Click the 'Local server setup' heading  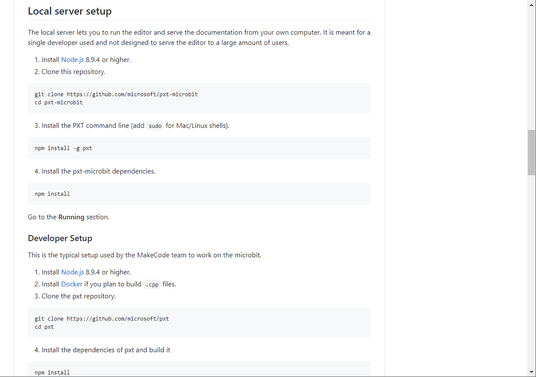point(70,11)
